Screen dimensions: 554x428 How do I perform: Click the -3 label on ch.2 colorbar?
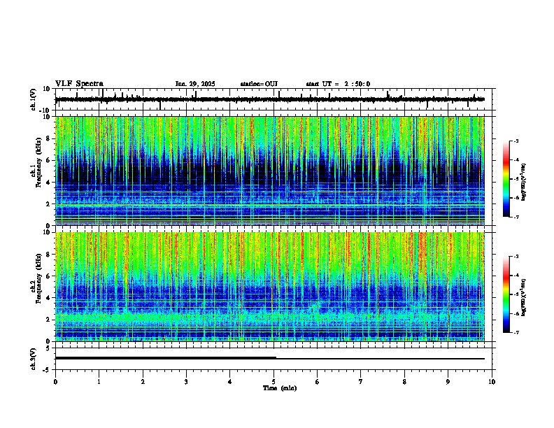(516, 257)
